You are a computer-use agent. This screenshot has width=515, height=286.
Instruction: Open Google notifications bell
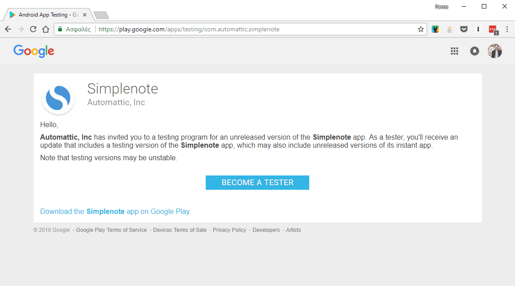tap(475, 51)
